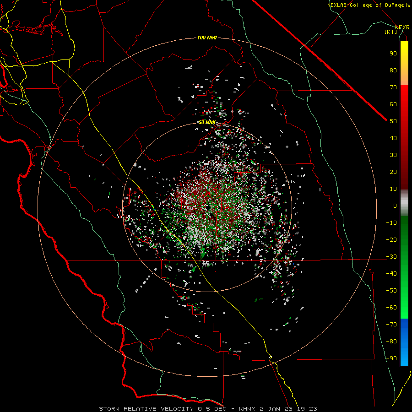412x412 pixels.
Task: Click the 0 knot colorbar label
Action: [x=395, y=206]
